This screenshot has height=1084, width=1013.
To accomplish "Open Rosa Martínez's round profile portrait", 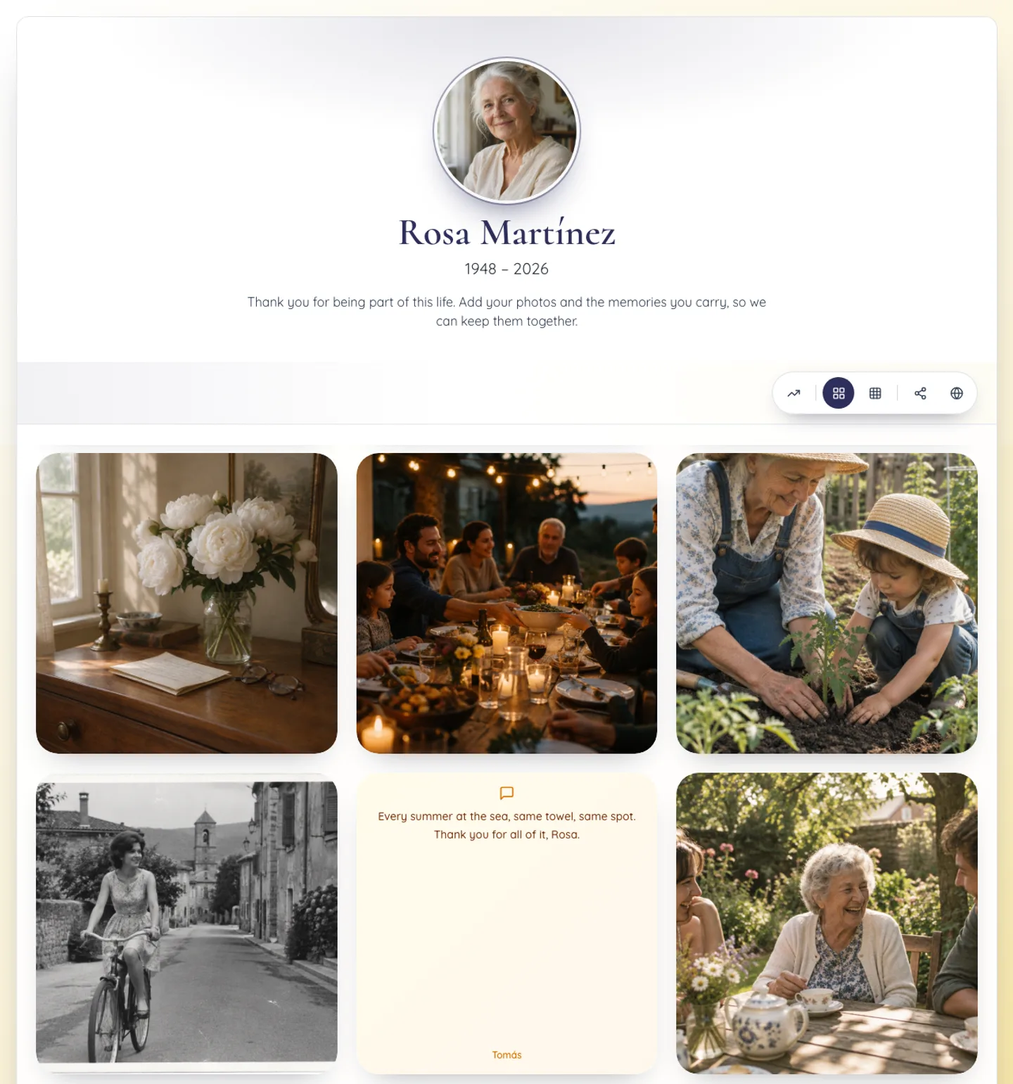I will (507, 131).
